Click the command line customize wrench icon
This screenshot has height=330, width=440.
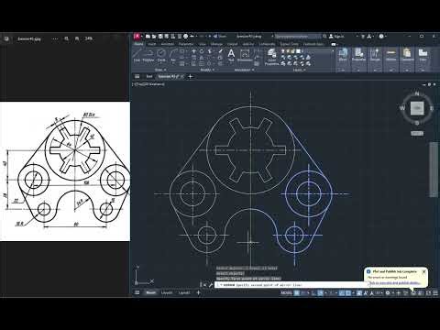[x=211, y=285]
